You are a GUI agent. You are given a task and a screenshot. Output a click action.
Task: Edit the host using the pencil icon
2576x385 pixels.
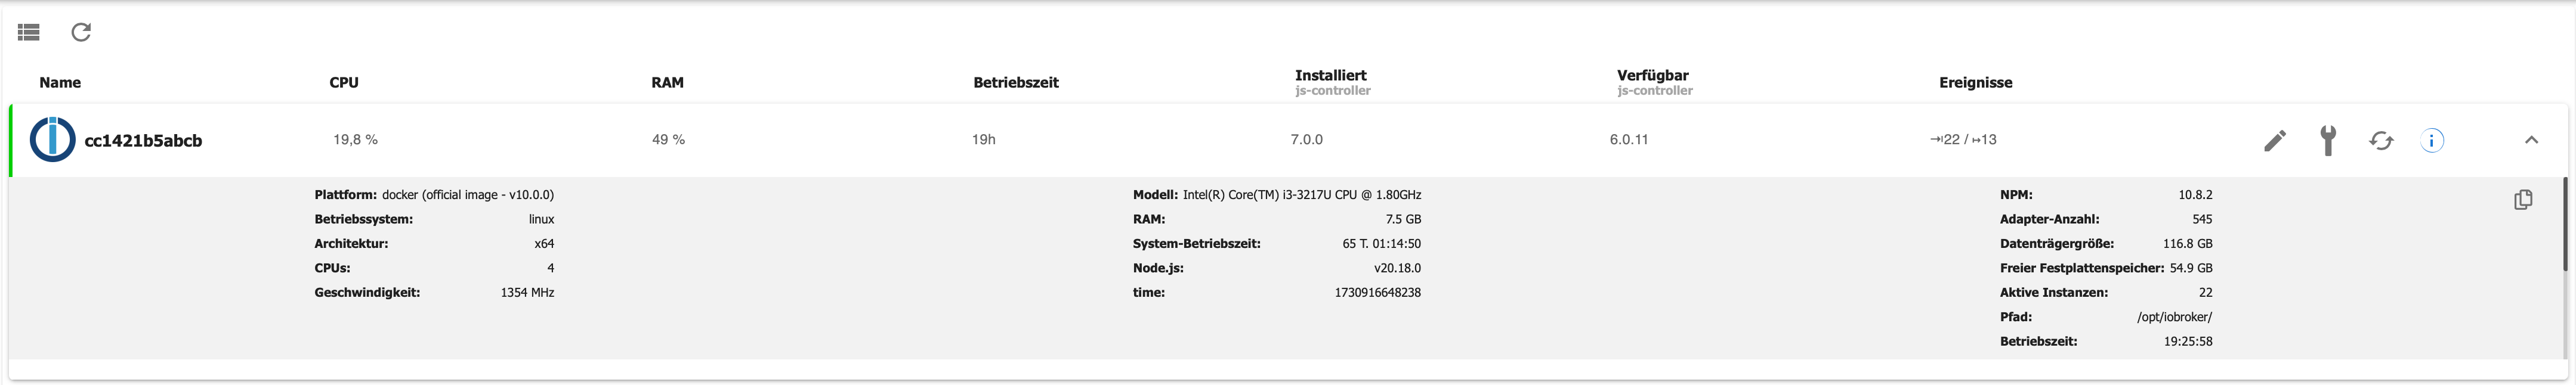click(2274, 141)
